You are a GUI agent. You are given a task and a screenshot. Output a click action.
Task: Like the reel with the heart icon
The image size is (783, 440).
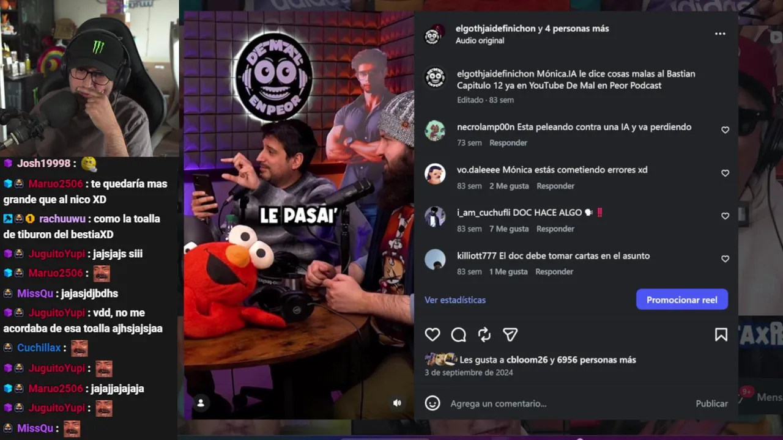click(x=432, y=334)
